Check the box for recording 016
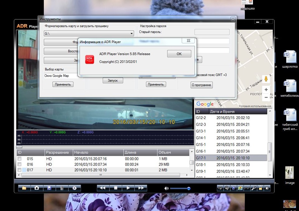Viewport: 299px width, 211px height. (19, 164)
